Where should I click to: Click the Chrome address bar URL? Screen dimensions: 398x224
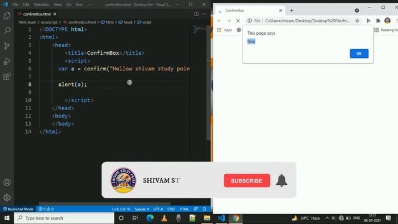click(307, 21)
